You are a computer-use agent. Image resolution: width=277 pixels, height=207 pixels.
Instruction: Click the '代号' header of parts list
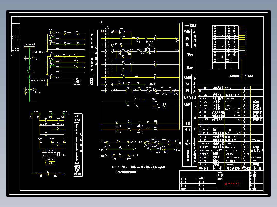pos(206,168)
